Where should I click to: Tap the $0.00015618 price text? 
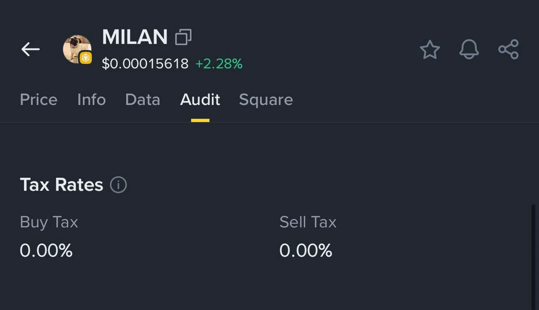145,64
